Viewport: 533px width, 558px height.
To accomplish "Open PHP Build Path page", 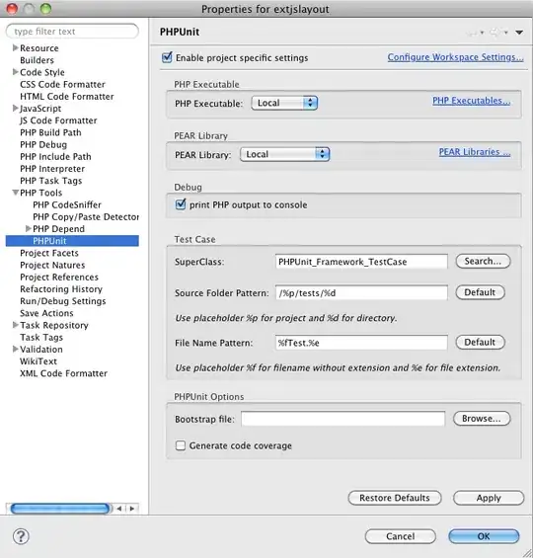I will click(50, 132).
